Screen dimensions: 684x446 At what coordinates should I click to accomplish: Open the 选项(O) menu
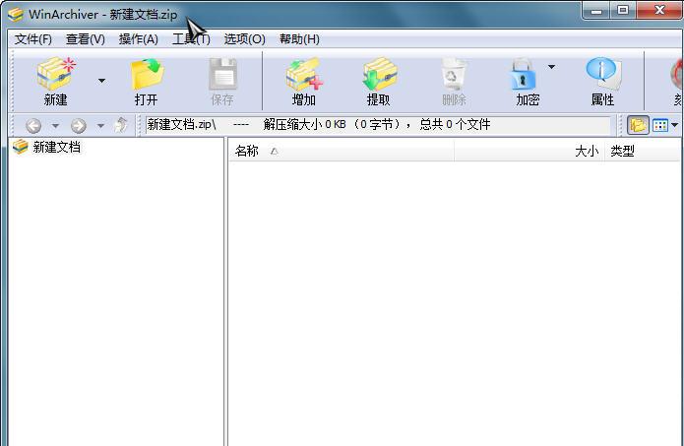[244, 39]
